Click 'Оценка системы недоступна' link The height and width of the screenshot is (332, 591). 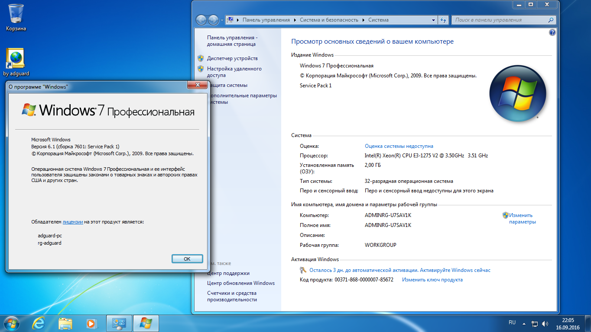point(399,146)
